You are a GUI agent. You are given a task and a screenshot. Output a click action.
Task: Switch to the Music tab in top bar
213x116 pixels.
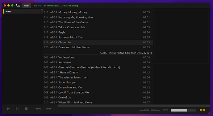click(x=27, y=6)
